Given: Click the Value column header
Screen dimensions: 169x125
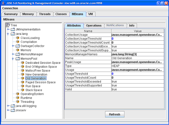Looking at the screenshot, I should (138, 31).
